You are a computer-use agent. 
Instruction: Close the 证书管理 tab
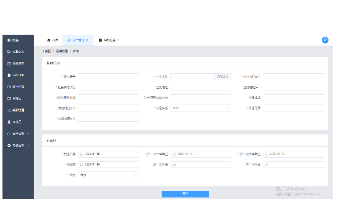click(87, 40)
